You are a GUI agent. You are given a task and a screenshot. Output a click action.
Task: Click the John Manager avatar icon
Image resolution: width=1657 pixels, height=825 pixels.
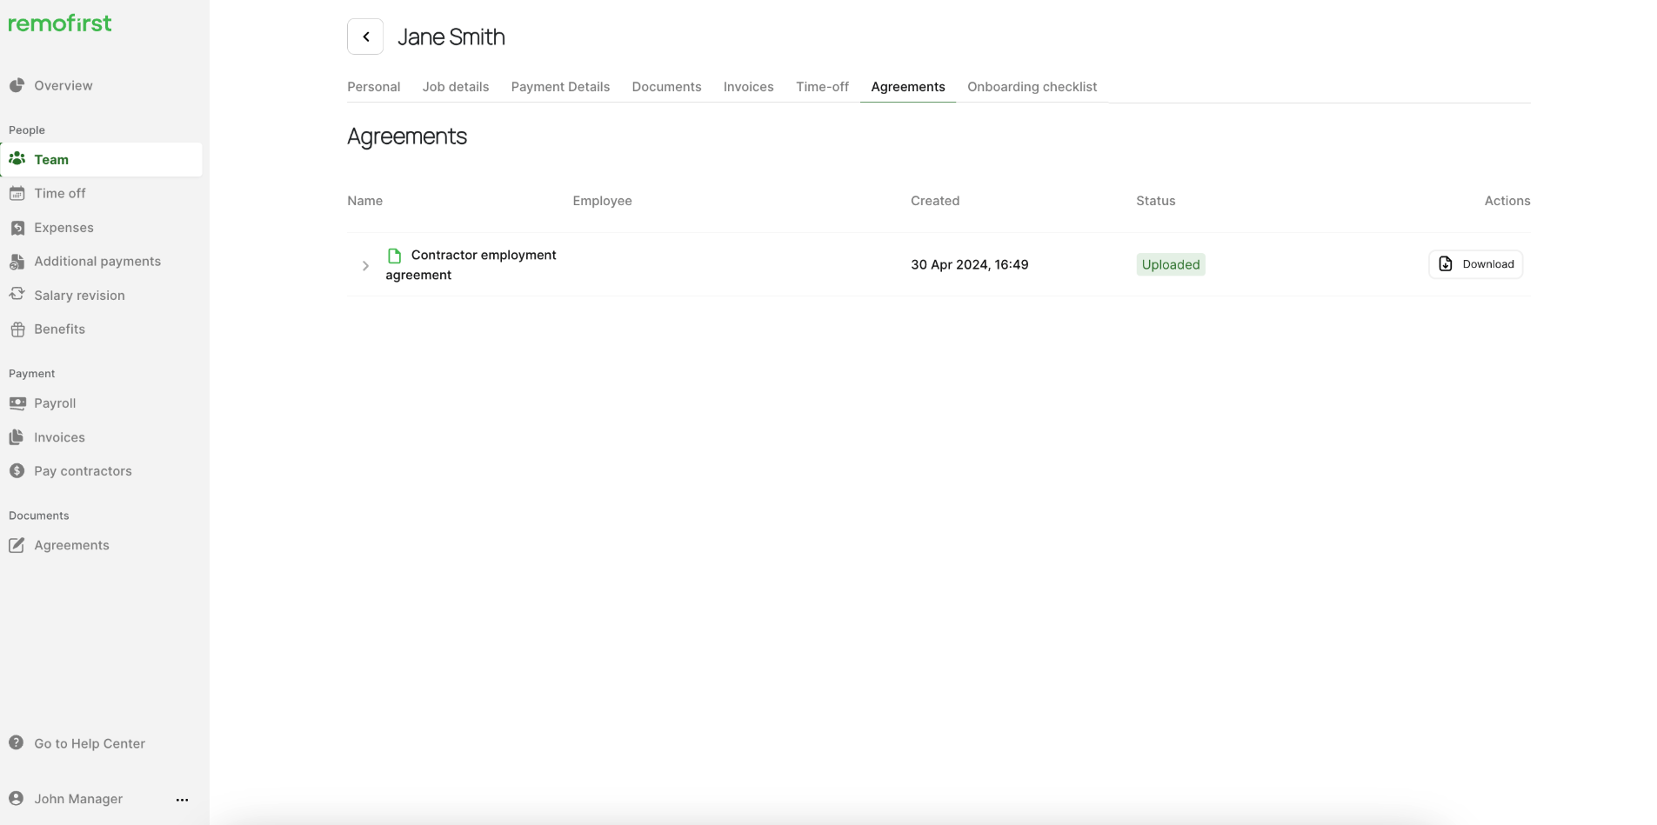click(17, 799)
